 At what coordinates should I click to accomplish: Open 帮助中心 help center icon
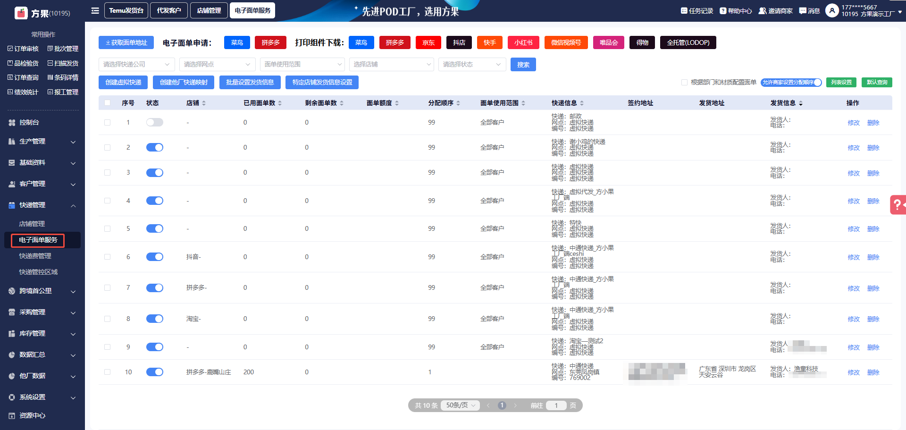click(722, 10)
